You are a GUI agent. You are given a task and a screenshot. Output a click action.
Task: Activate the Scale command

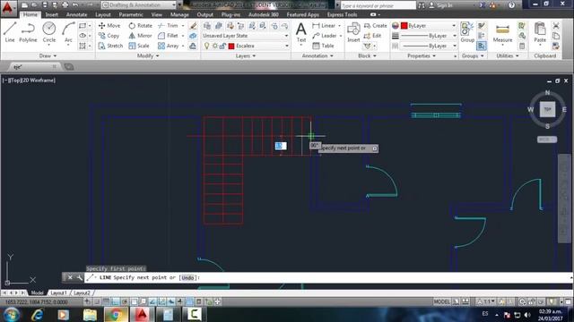139,46
